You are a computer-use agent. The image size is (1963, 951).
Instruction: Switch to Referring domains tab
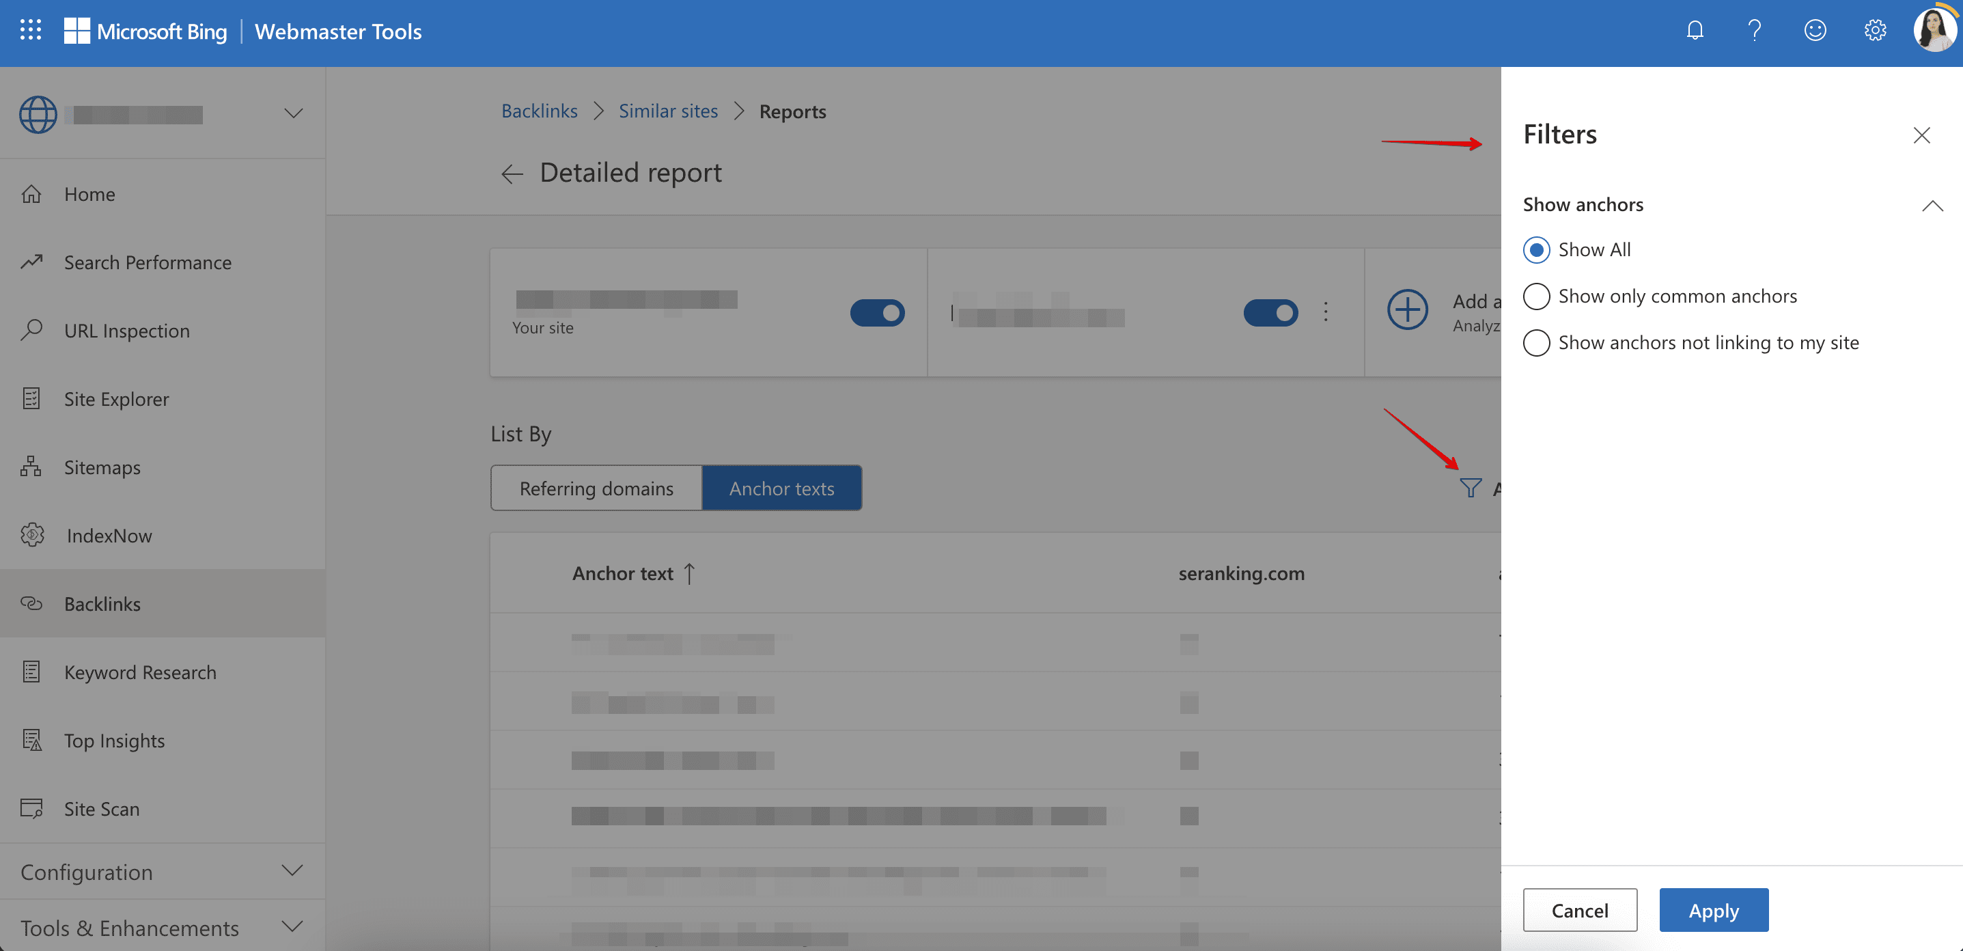click(x=596, y=487)
